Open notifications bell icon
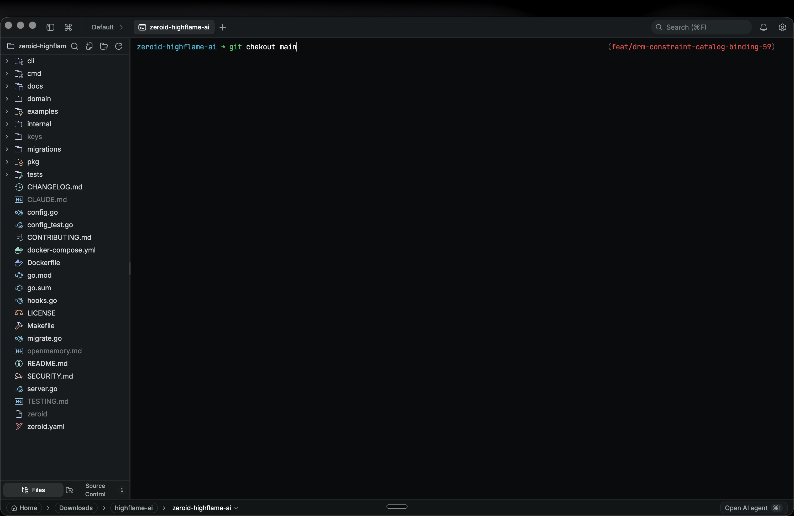 (x=763, y=27)
